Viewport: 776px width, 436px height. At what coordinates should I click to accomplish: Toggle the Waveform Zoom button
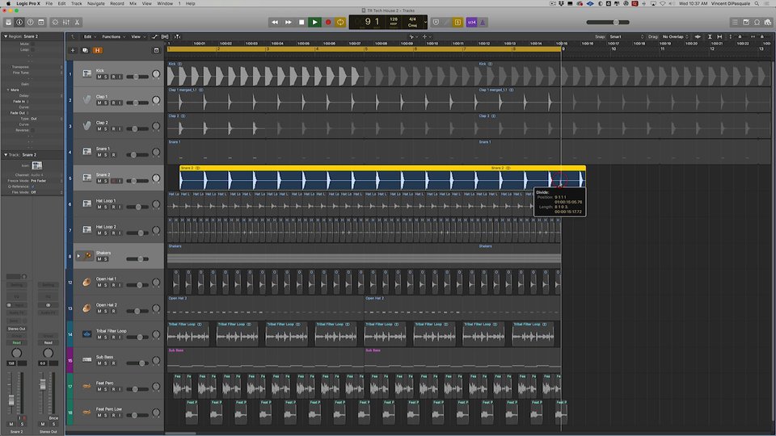(x=698, y=36)
